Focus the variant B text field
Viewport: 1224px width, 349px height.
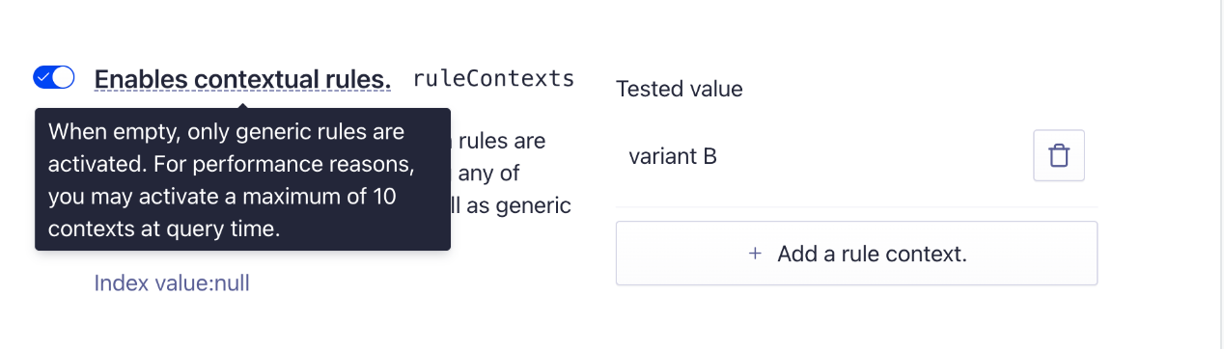pos(821,156)
